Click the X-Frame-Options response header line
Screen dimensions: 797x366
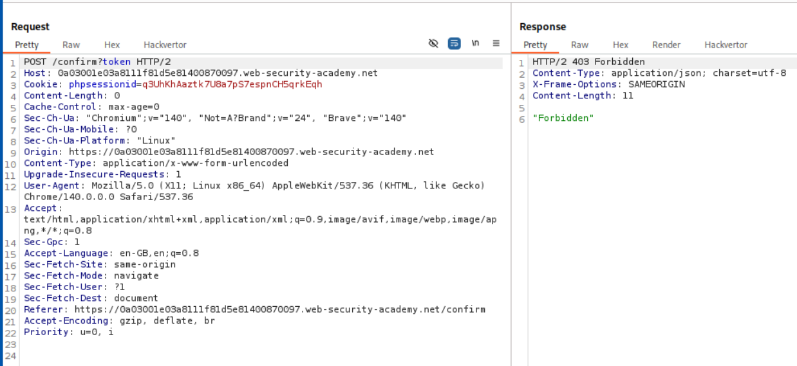[608, 84]
